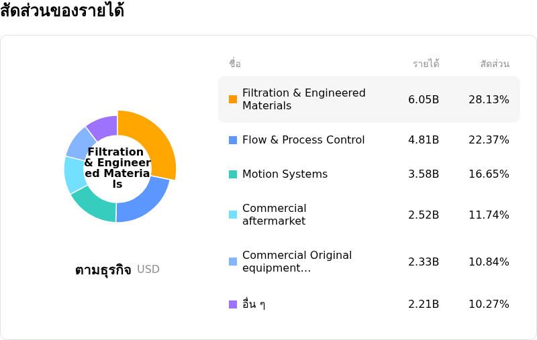This screenshot has width=537, height=340.
Task: Click the Filtration & Engineered Materials row name
Action: [304, 99]
